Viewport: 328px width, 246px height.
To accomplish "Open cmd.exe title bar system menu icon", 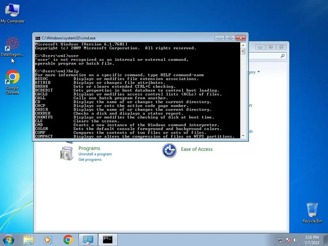I will coord(38,38).
